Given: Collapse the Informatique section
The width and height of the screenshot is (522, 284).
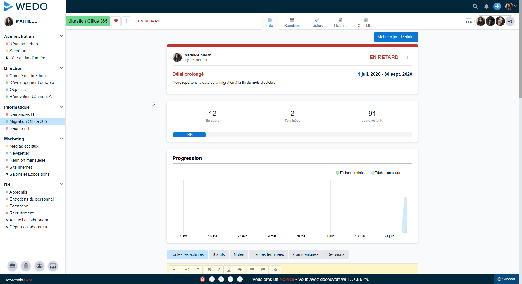Looking at the screenshot, I should 61,107.
